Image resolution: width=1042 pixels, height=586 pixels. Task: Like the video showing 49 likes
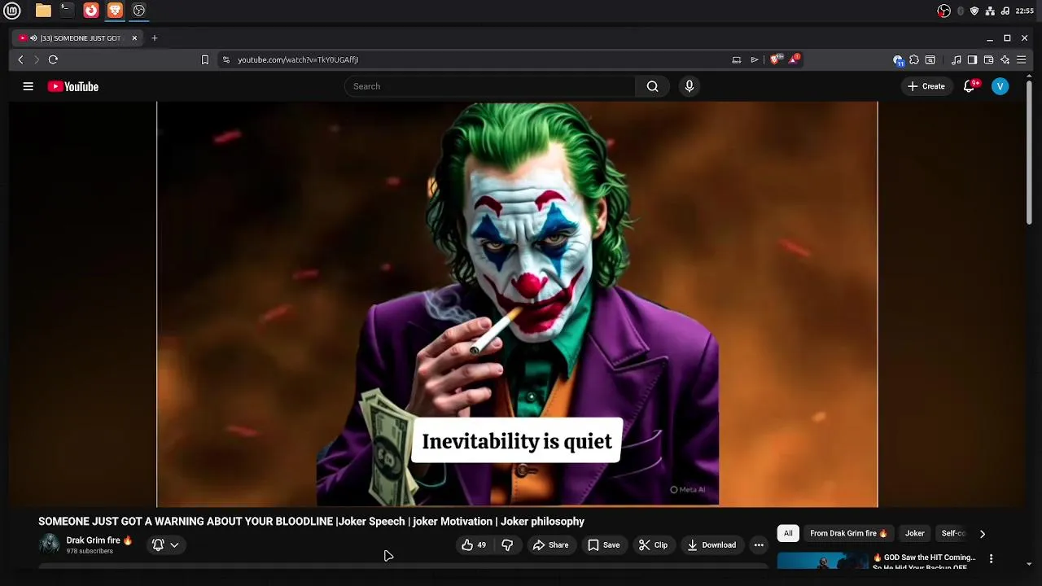pos(474,545)
